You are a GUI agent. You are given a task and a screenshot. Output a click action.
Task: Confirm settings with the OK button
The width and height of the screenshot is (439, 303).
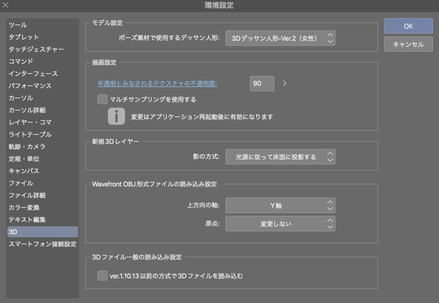[x=408, y=26]
